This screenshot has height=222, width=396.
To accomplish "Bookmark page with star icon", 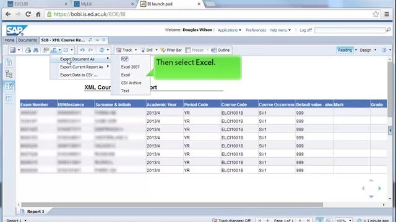I will click(x=376, y=14).
